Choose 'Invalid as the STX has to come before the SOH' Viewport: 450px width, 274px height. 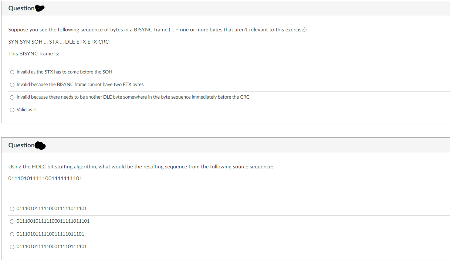(65, 72)
